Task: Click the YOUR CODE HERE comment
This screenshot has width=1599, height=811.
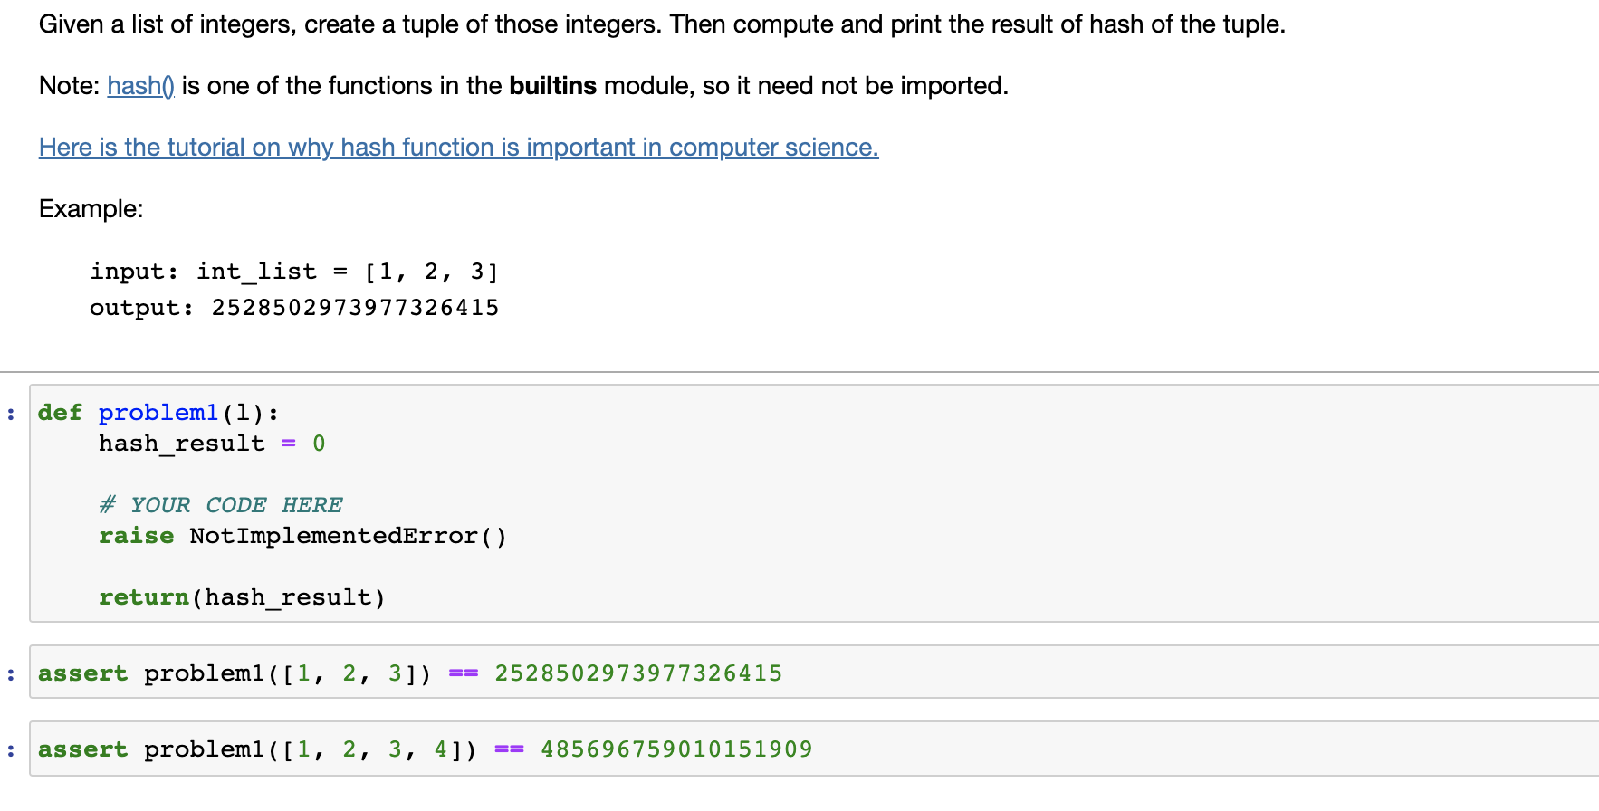Action: [x=221, y=505]
